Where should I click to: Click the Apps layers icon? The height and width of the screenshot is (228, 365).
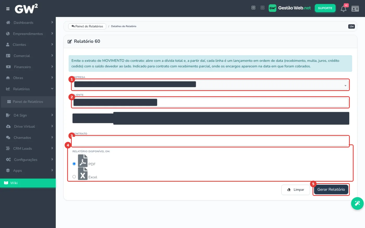[8, 170]
